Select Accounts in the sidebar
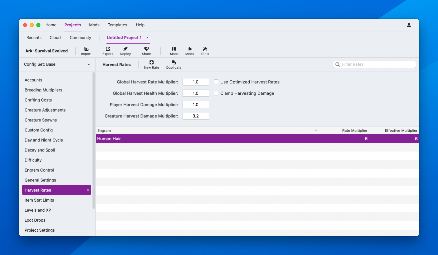 (x=56, y=80)
